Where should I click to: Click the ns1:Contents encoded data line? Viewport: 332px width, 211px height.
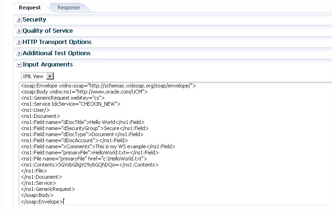click(x=89, y=165)
